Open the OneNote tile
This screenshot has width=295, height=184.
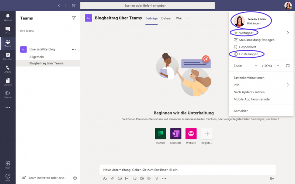point(176,134)
